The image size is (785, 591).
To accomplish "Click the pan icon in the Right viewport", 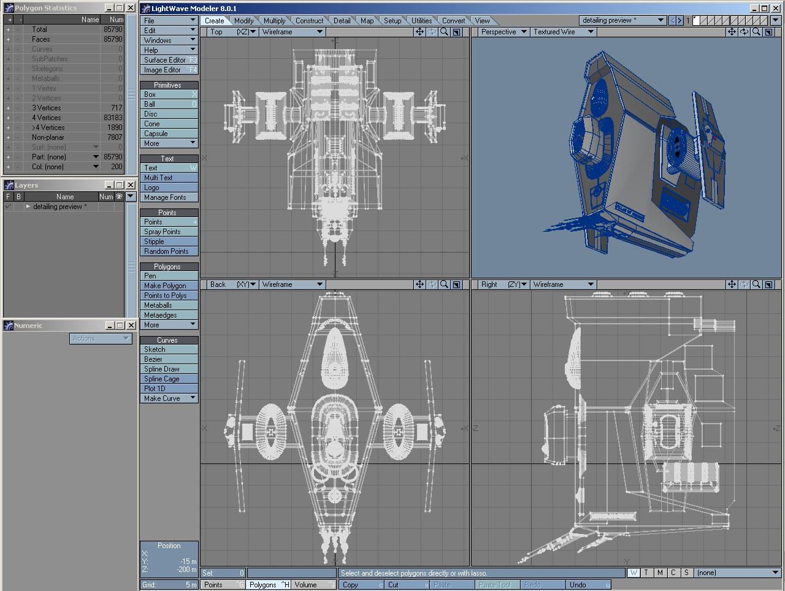I will point(732,284).
